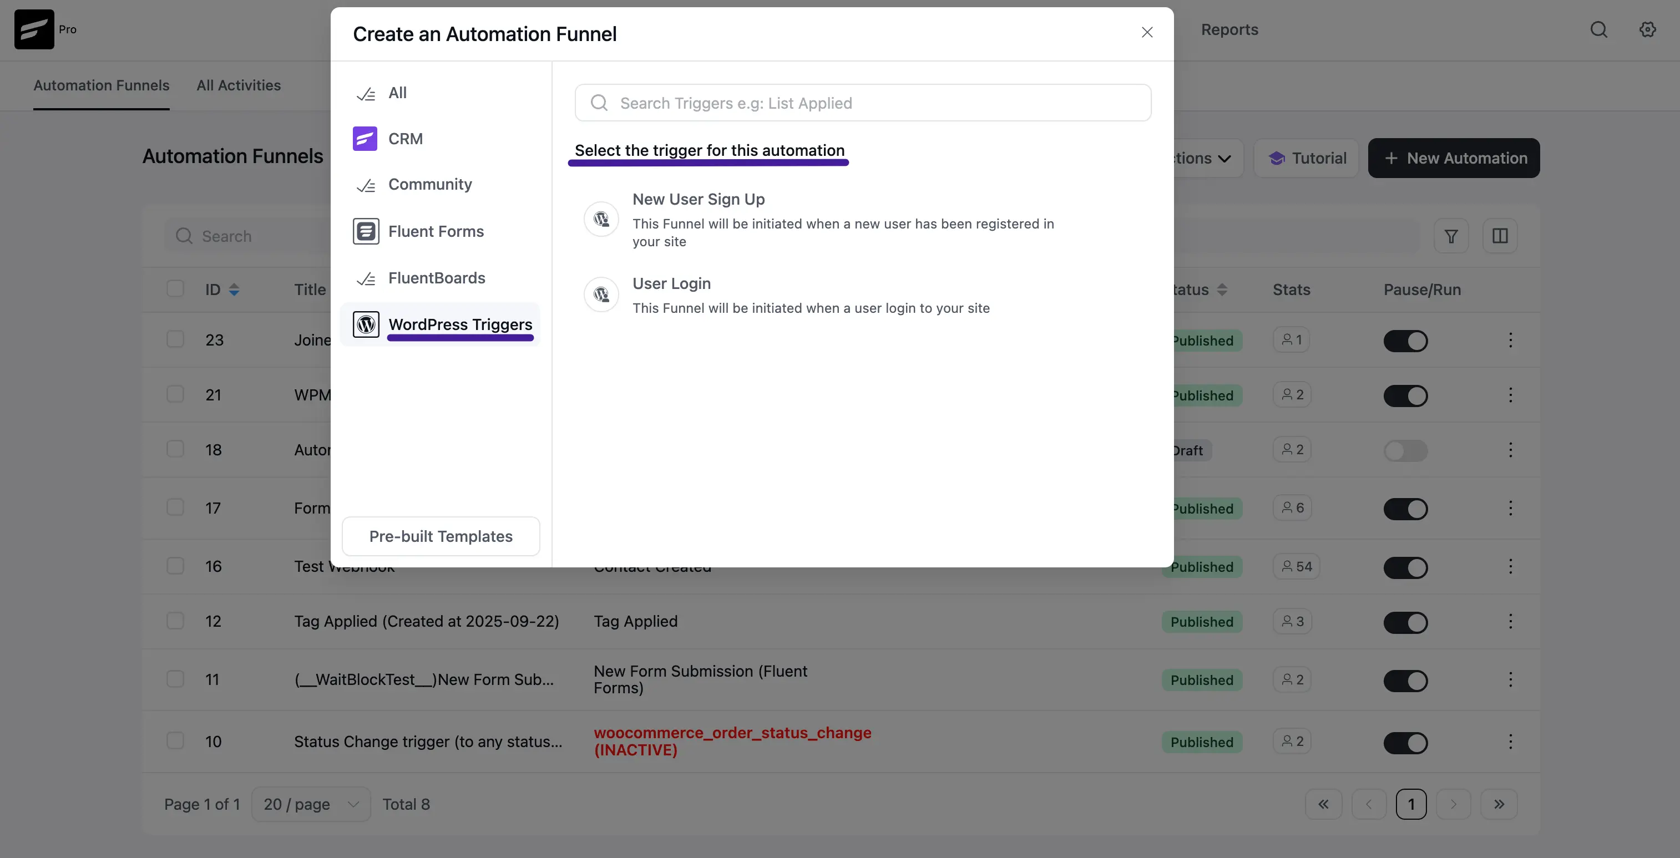Viewport: 1680px width, 858px height.
Task: Click the CRM category icon in the sidebar
Action: tap(365, 139)
